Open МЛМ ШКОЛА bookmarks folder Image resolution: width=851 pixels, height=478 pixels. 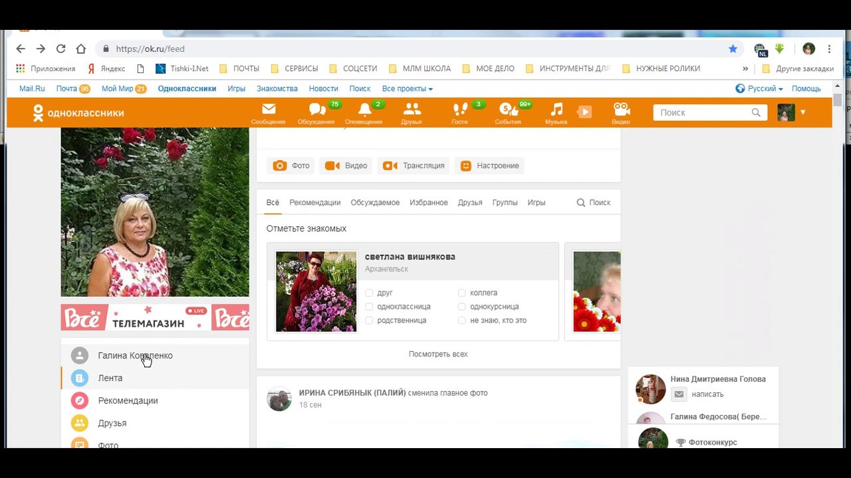pos(420,68)
